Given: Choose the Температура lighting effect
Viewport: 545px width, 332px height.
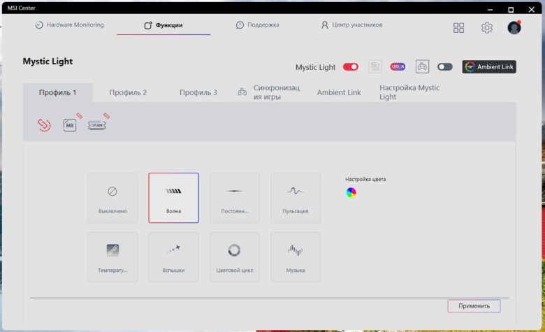Looking at the screenshot, I should tap(112, 257).
